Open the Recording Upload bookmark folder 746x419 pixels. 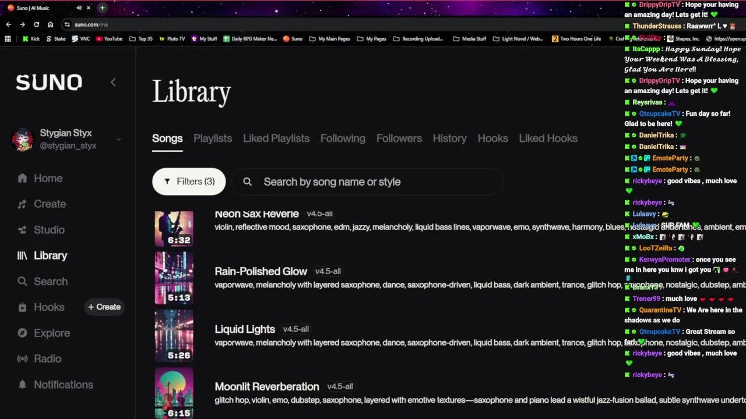coord(418,39)
